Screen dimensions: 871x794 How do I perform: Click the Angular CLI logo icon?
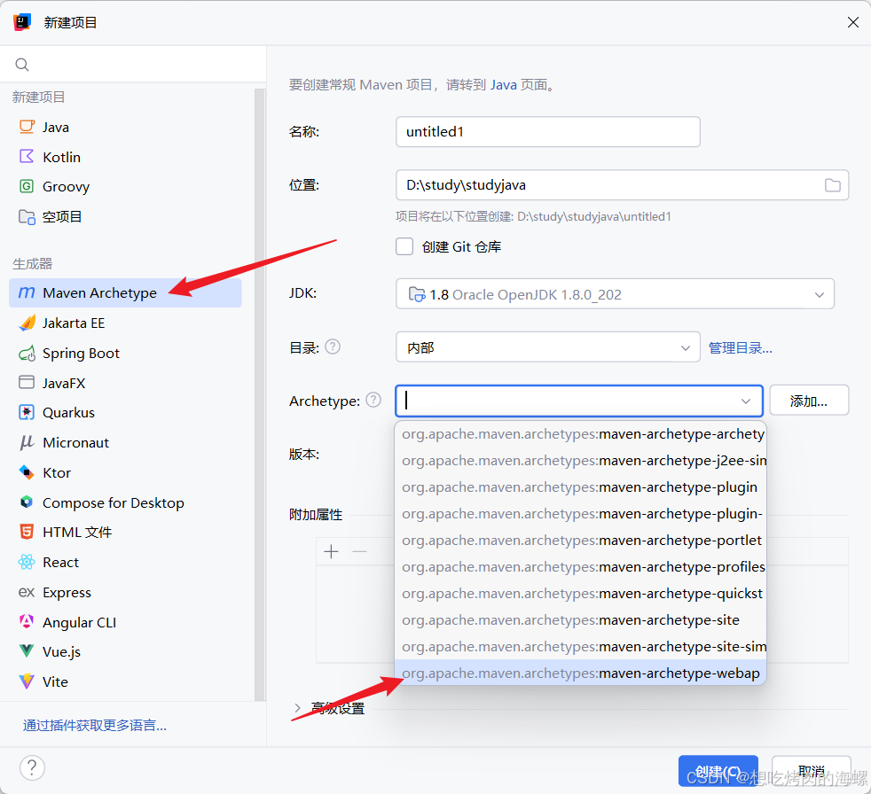[27, 621]
